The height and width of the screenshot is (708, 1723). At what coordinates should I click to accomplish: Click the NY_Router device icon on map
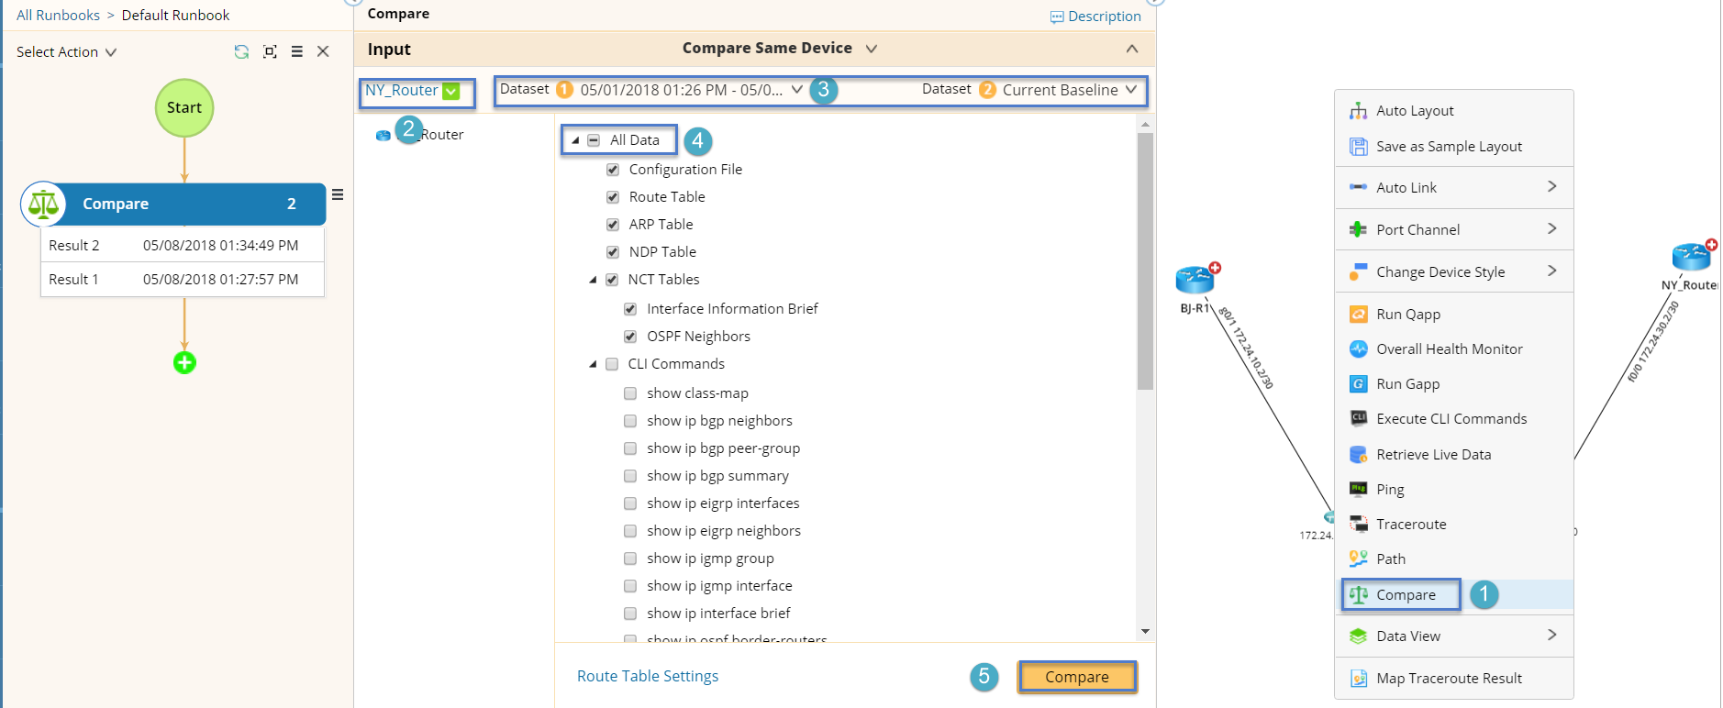[1691, 258]
